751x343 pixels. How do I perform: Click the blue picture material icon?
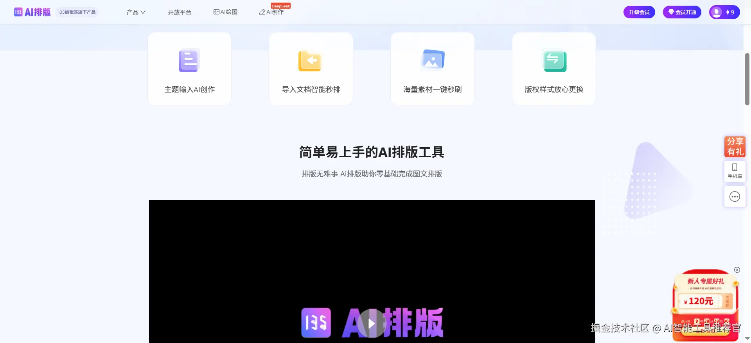coord(433,60)
